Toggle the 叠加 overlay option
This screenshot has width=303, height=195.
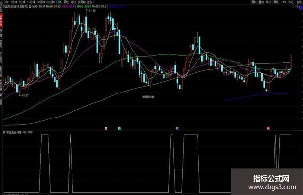[x=261, y=2]
